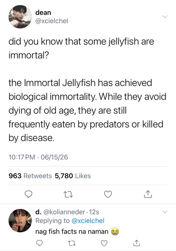View the 963 Retweets list

coord(30,176)
